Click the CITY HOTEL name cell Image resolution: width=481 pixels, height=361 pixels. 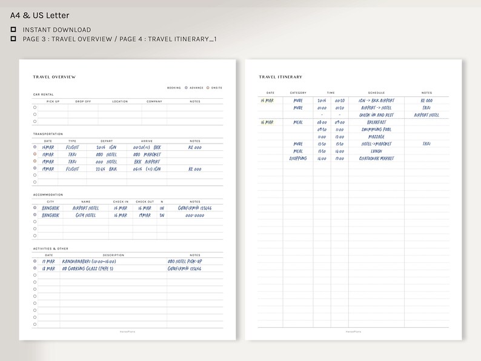click(x=85, y=215)
